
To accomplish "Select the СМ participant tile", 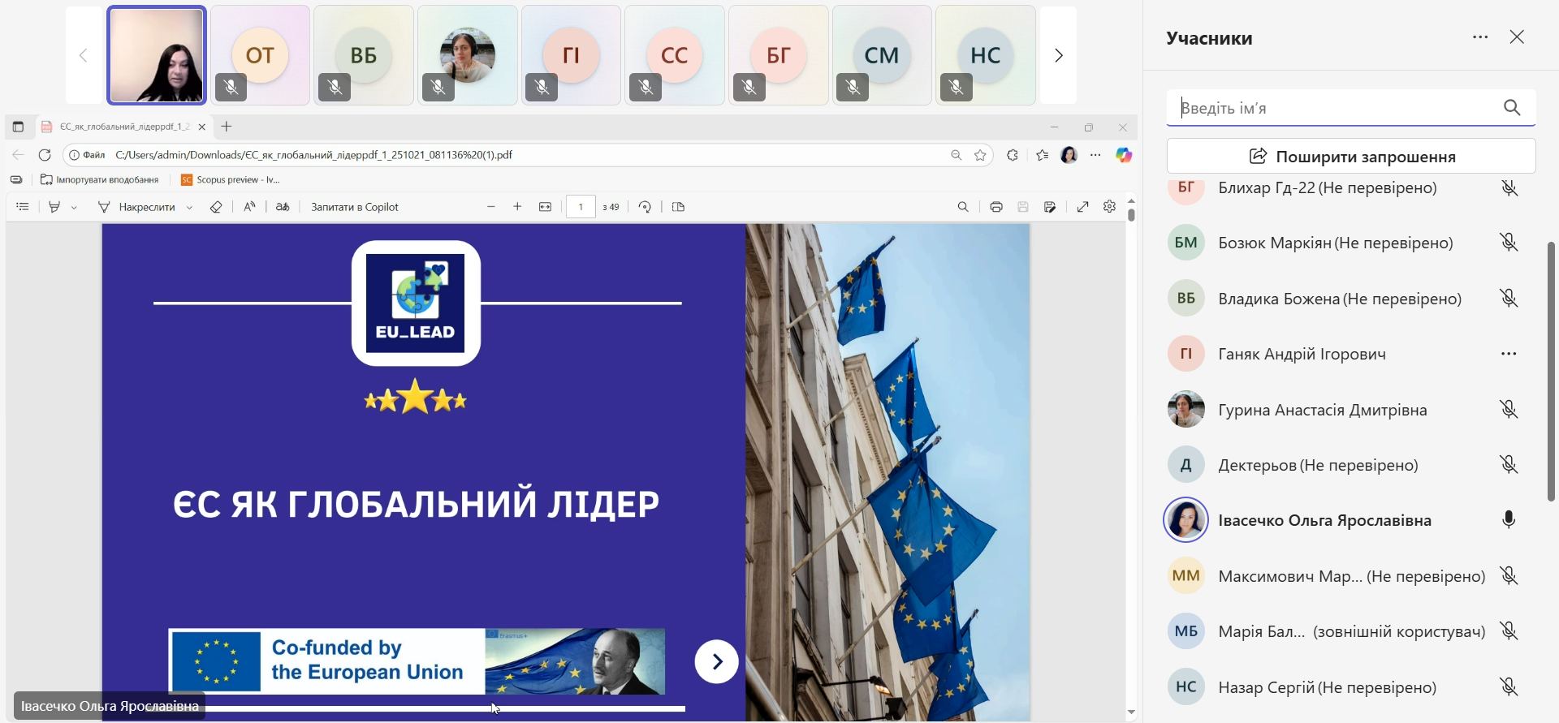I will [x=882, y=55].
